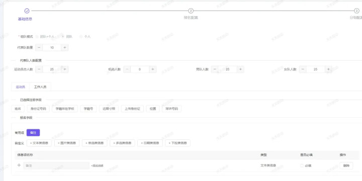Increase 女队人数 with plus button
362x181 pixels.
point(328,69)
